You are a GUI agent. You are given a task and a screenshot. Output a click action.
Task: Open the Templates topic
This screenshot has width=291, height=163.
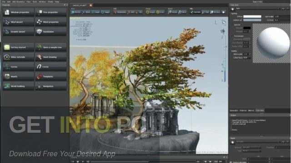click(50, 77)
